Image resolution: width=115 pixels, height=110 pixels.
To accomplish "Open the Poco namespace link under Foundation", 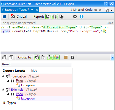I will point(19,81).
